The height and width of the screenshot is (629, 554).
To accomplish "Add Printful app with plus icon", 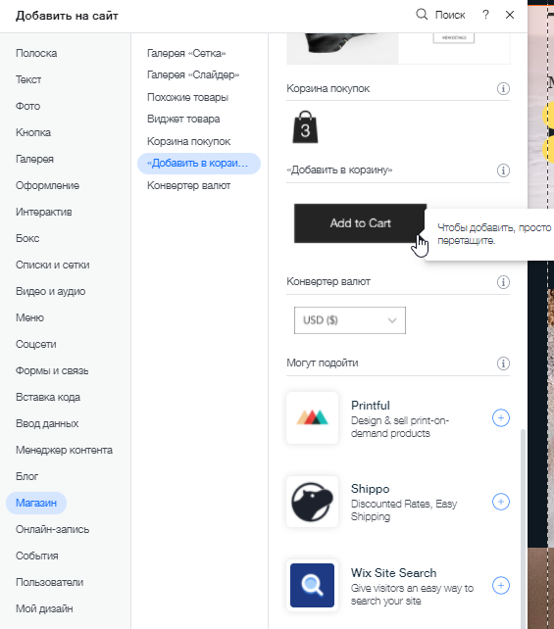I will click(501, 418).
